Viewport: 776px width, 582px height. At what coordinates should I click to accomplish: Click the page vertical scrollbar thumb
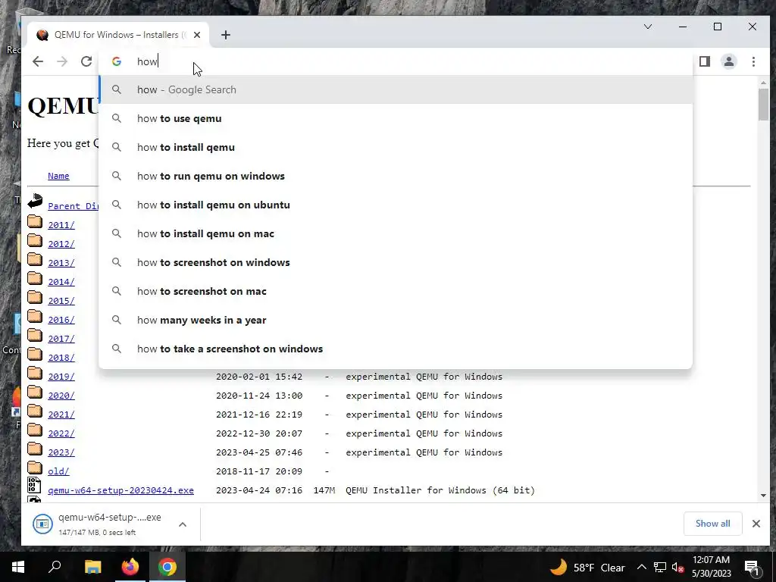coord(763,104)
